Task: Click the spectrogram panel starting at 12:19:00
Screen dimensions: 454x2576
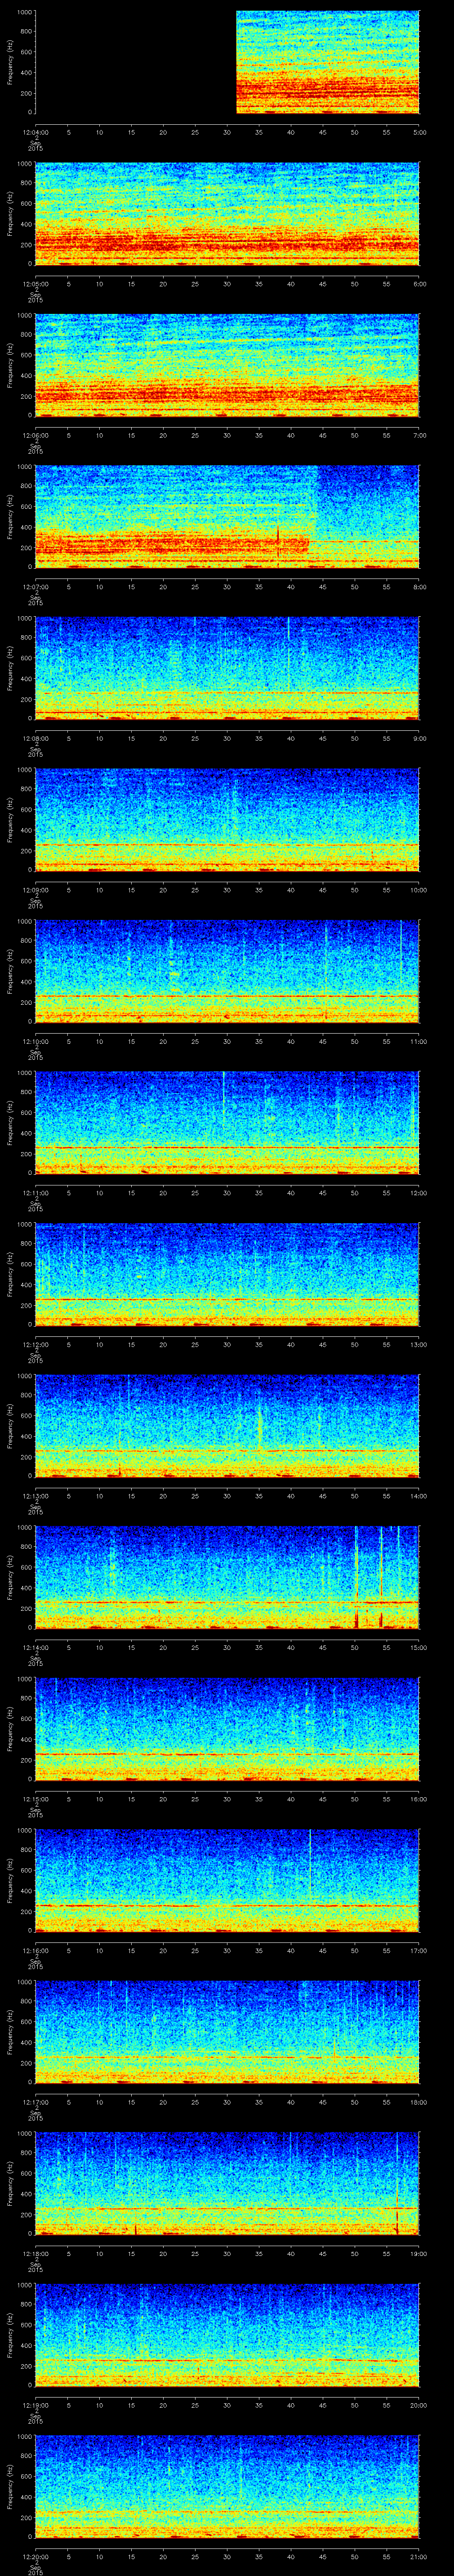Action: coord(227,2335)
